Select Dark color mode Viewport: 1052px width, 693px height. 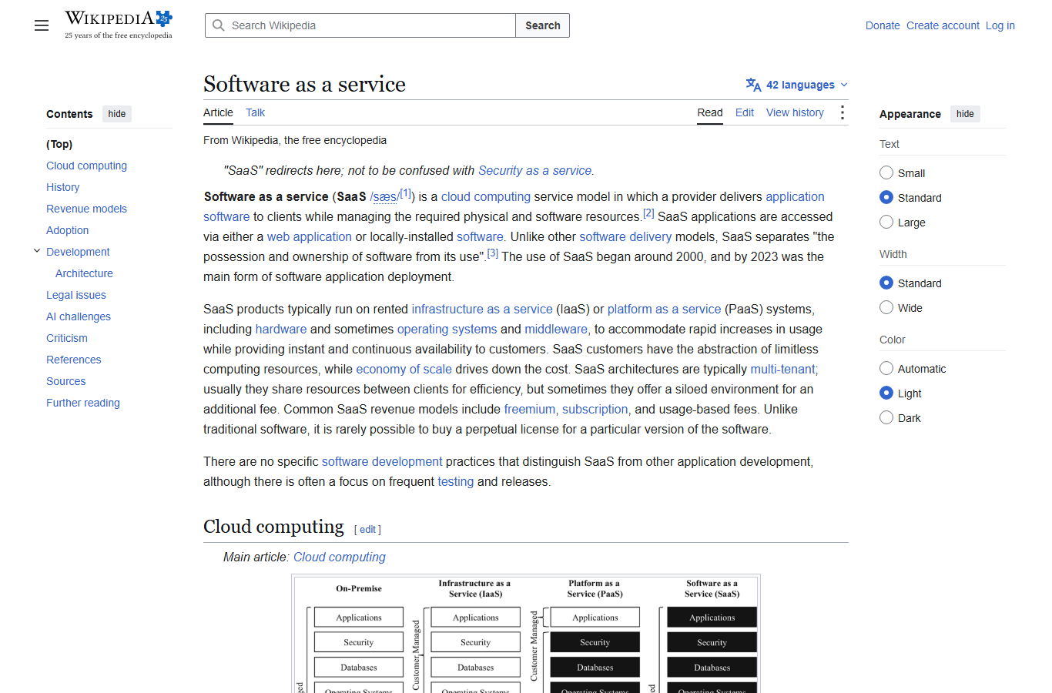point(886,417)
